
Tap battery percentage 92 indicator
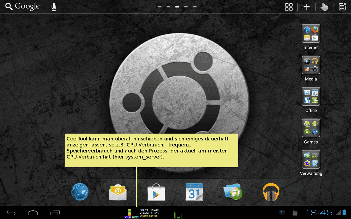pyautogui.click(x=282, y=213)
